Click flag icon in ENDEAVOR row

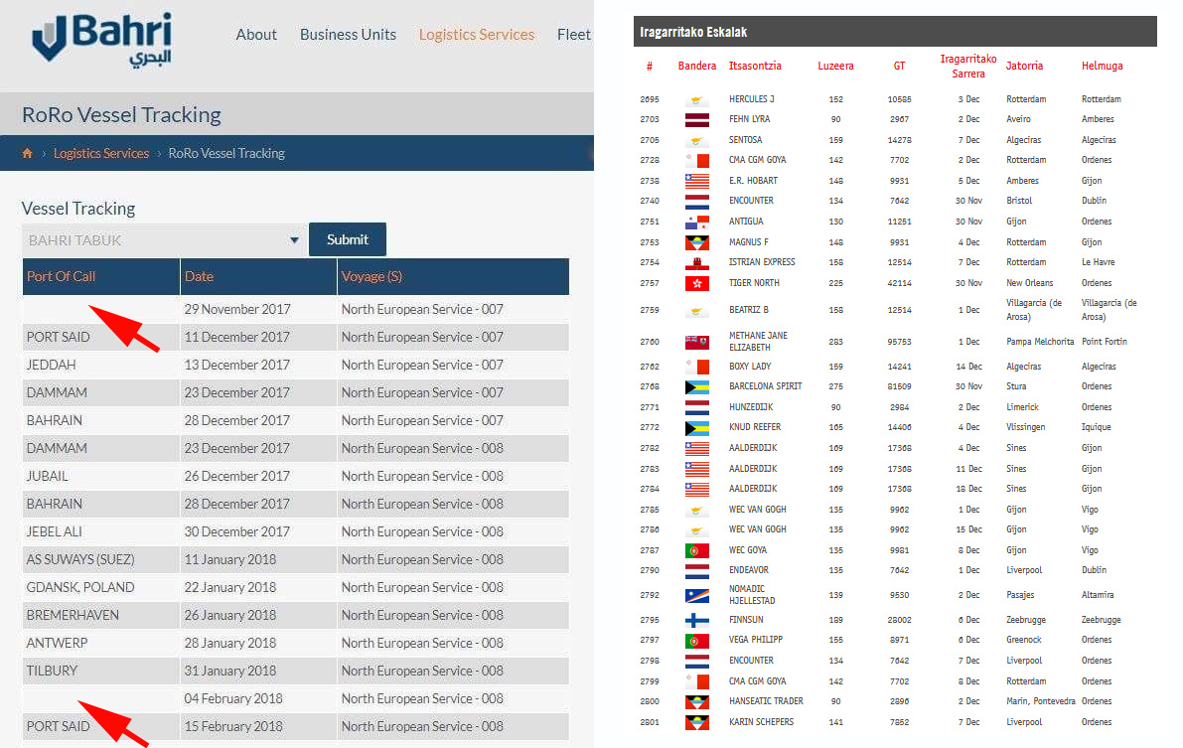697,570
